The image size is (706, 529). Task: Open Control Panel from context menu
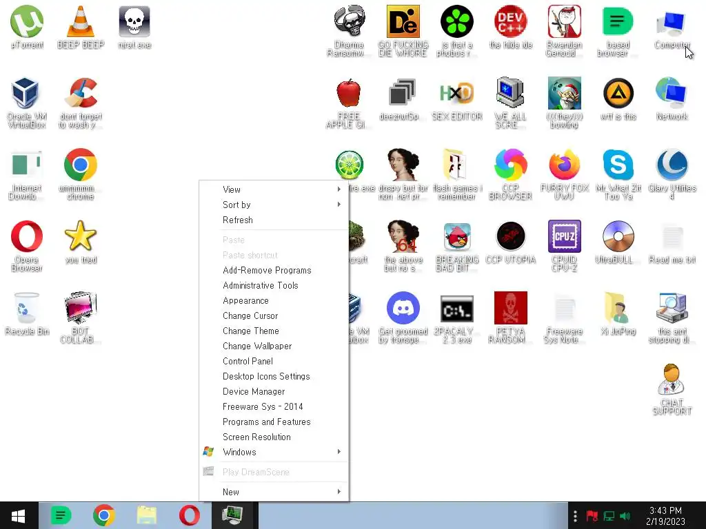point(274,361)
